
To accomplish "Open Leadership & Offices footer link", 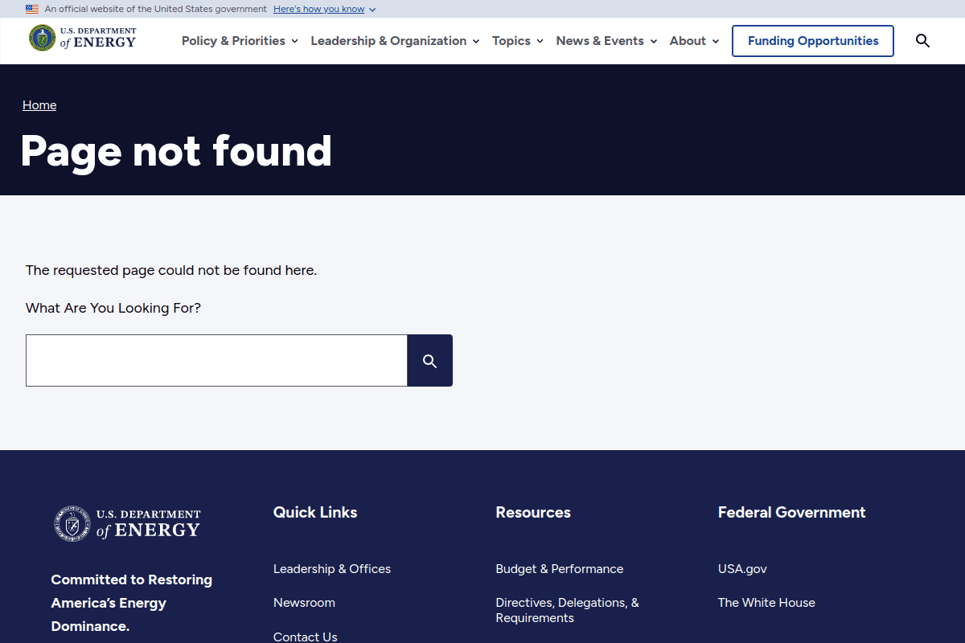I will point(332,569).
